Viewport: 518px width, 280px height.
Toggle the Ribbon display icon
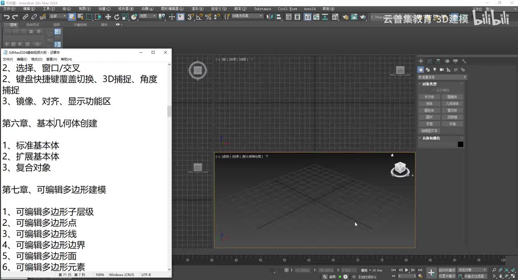pos(308,17)
